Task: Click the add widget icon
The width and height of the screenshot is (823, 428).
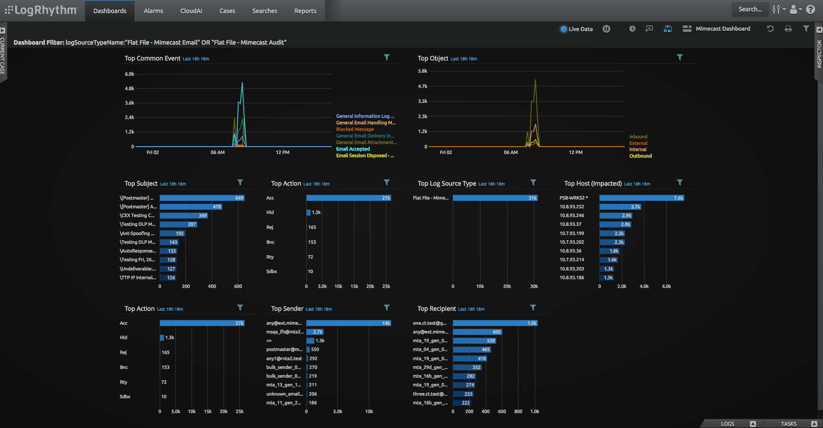Action: pyautogui.click(x=649, y=29)
